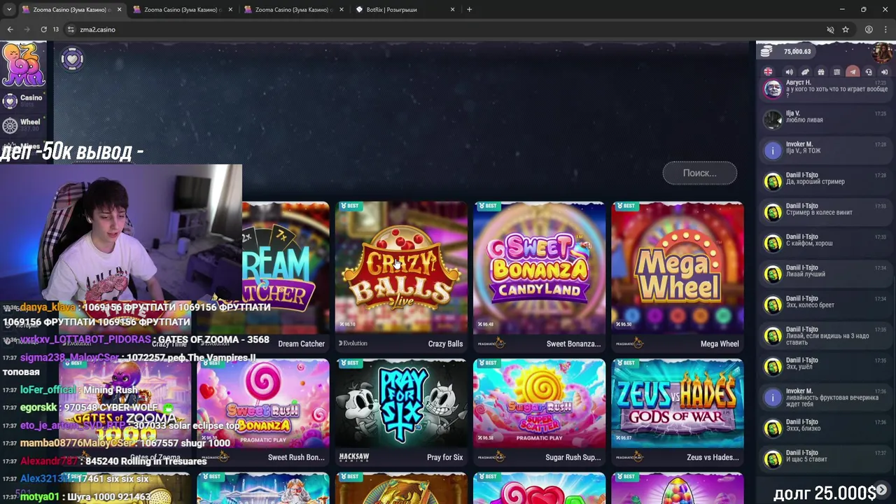Screen dimensions: 896x504
Task: Go back in the browser
Action: 10,29
